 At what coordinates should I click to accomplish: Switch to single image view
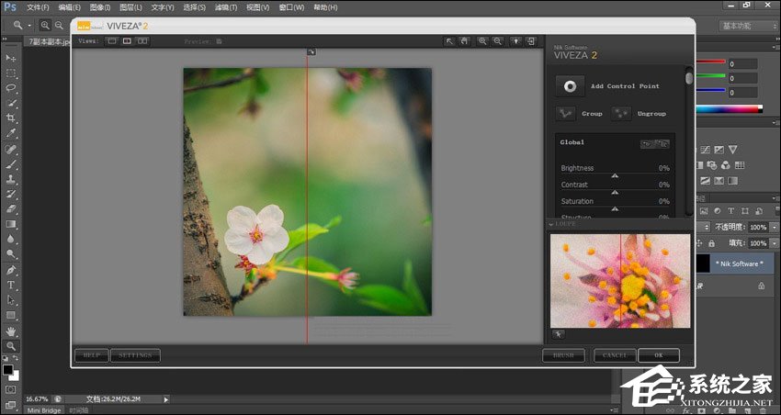(111, 41)
